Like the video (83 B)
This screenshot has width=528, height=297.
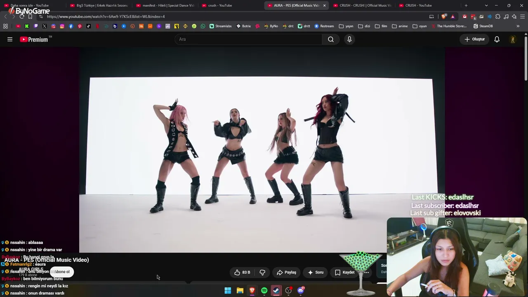pos(242,272)
